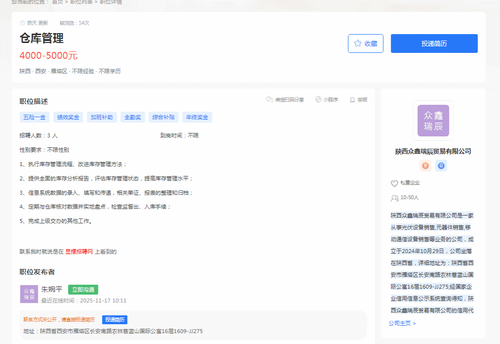Click the heart icon next to 私营企业
The height and width of the screenshot is (344, 500).
click(394, 183)
